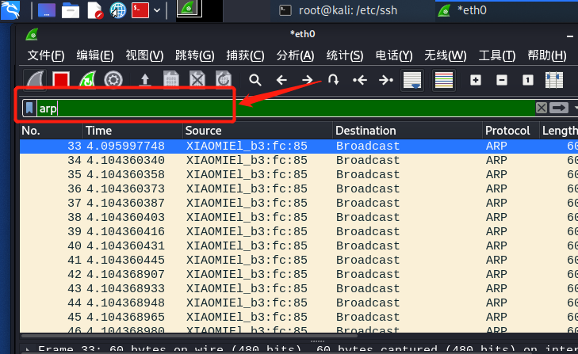Show desktop via blue panel icon
578x354 pixels.
[47, 10]
